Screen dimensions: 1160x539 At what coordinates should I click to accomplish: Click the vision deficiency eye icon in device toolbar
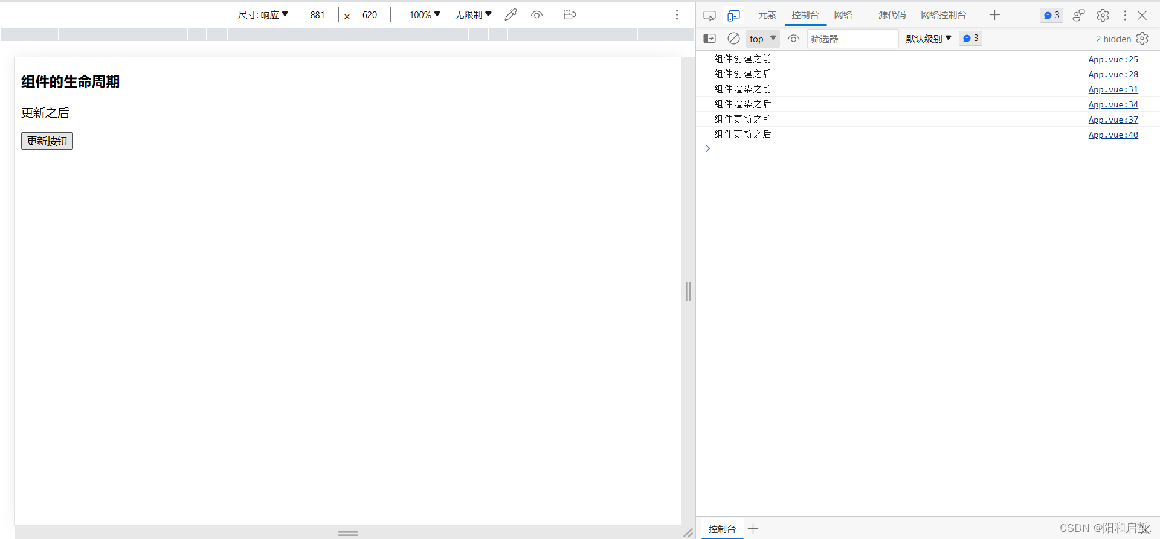point(536,14)
